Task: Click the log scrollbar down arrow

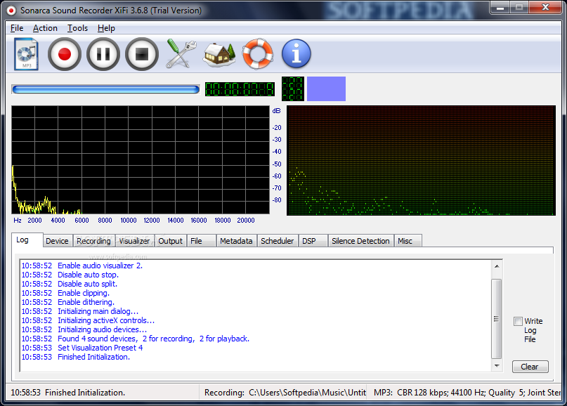Action: click(497, 366)
